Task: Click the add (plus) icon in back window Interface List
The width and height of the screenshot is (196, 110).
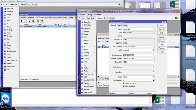Action: (x=21, y=21)
